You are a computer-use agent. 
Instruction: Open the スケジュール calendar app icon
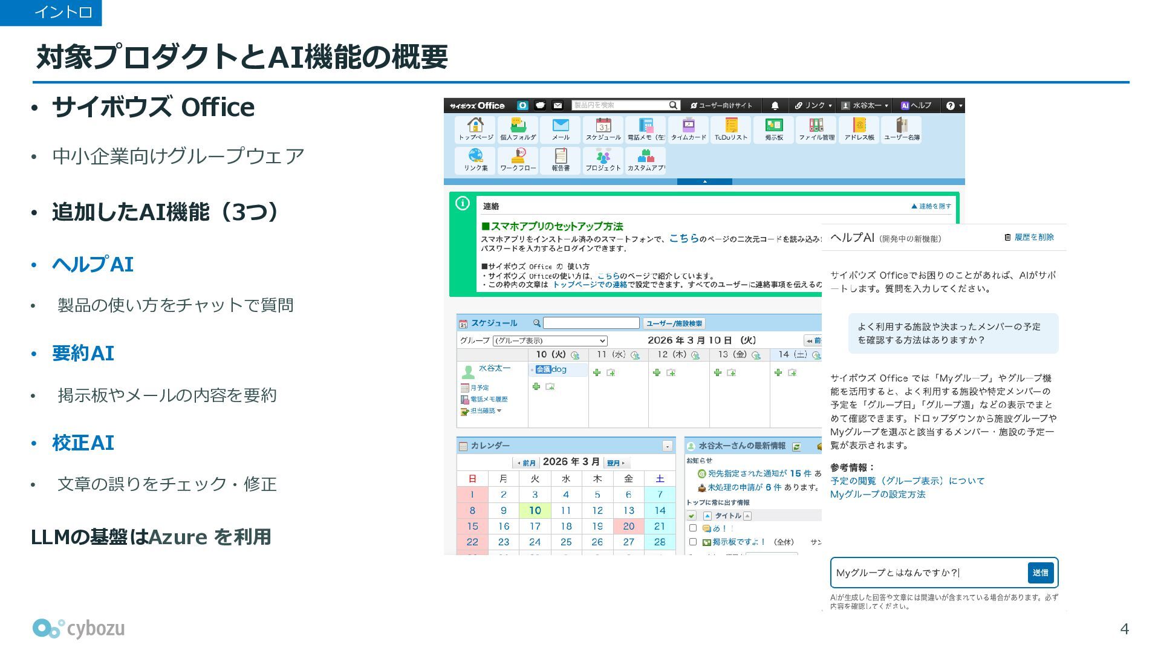click(603, 129)
